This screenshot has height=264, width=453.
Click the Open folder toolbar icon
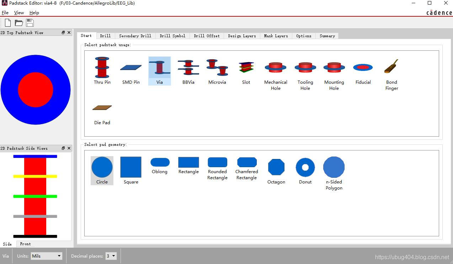[19, 23]
